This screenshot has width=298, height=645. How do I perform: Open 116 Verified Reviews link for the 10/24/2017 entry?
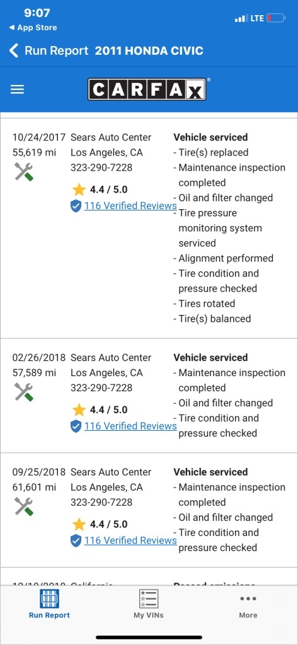coord(130,206)
